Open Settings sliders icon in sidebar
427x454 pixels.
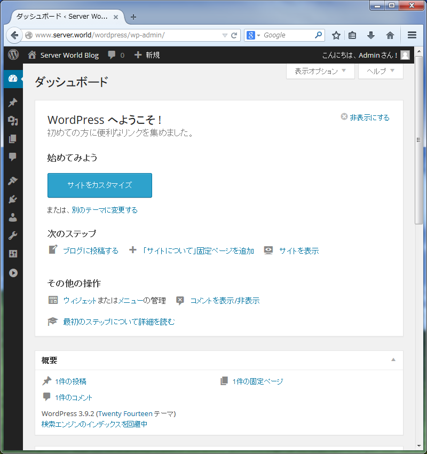click(13, 254)
